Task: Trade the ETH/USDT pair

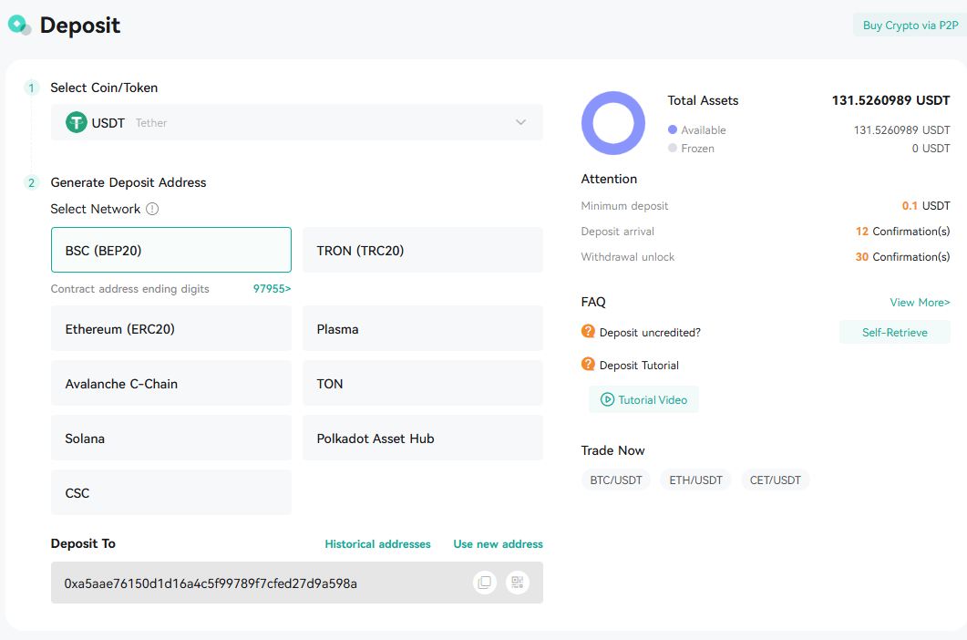Action: (695, 480)
